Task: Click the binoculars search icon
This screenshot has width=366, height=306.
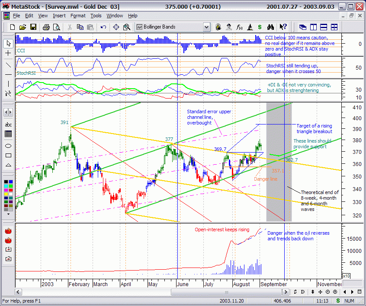Action: point(271,27)
